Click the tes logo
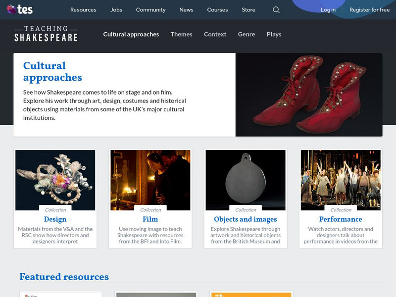 pos(20,9)
